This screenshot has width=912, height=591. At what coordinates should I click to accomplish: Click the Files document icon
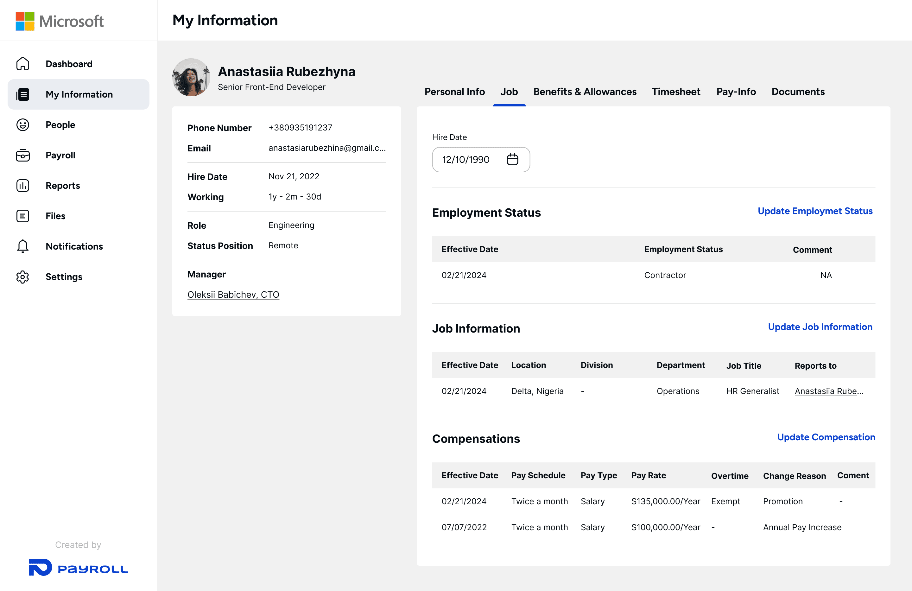22,216
